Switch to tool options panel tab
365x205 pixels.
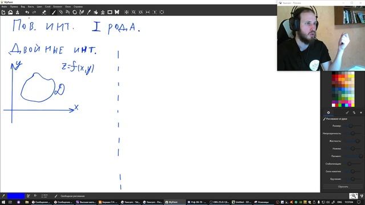point(328,113)
